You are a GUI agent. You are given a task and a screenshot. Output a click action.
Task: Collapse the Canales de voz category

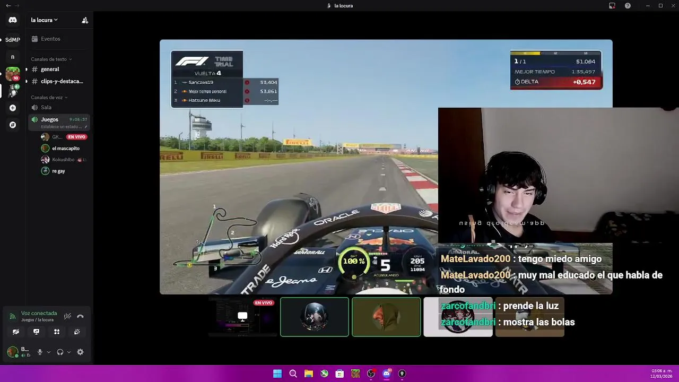(49, 98)
